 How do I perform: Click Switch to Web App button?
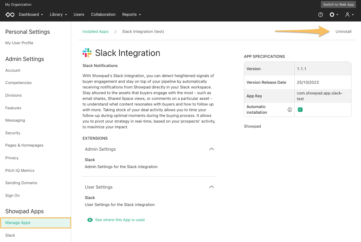338,4
